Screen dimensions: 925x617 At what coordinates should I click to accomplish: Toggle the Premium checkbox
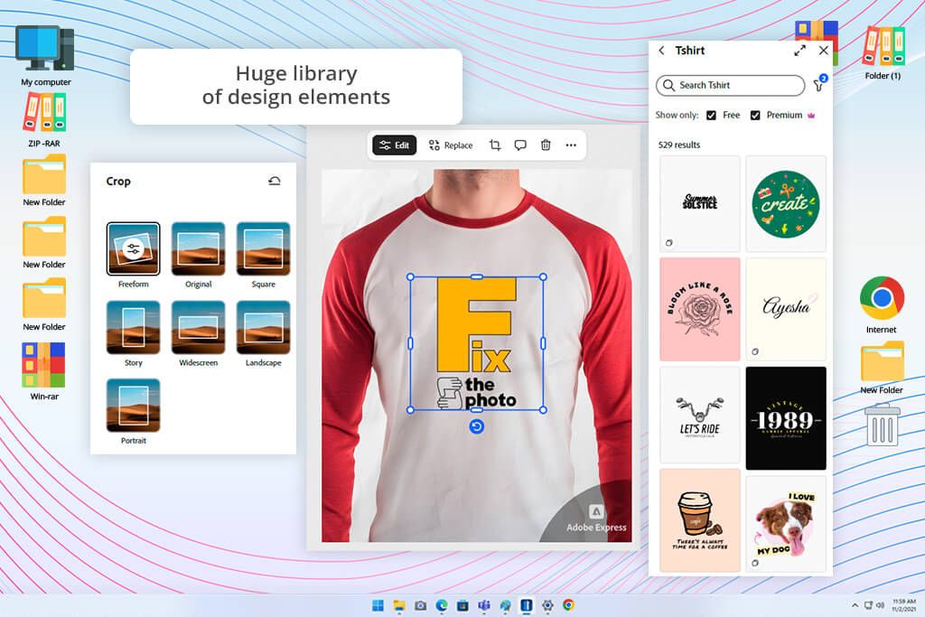coord(755,116)
